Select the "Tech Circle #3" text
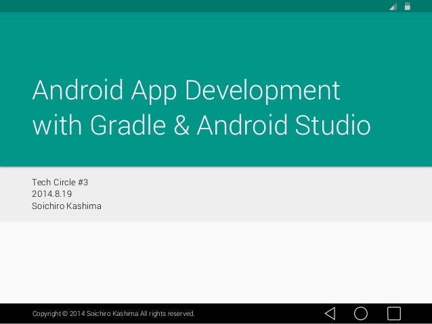The height and width of the screenshot is (324, 432). pyautogui.click(x=60, y=182)
